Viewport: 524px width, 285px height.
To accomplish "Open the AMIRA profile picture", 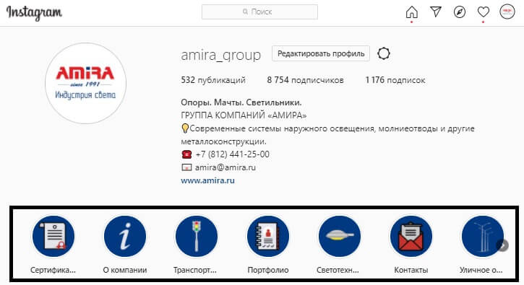I will 85,83.
